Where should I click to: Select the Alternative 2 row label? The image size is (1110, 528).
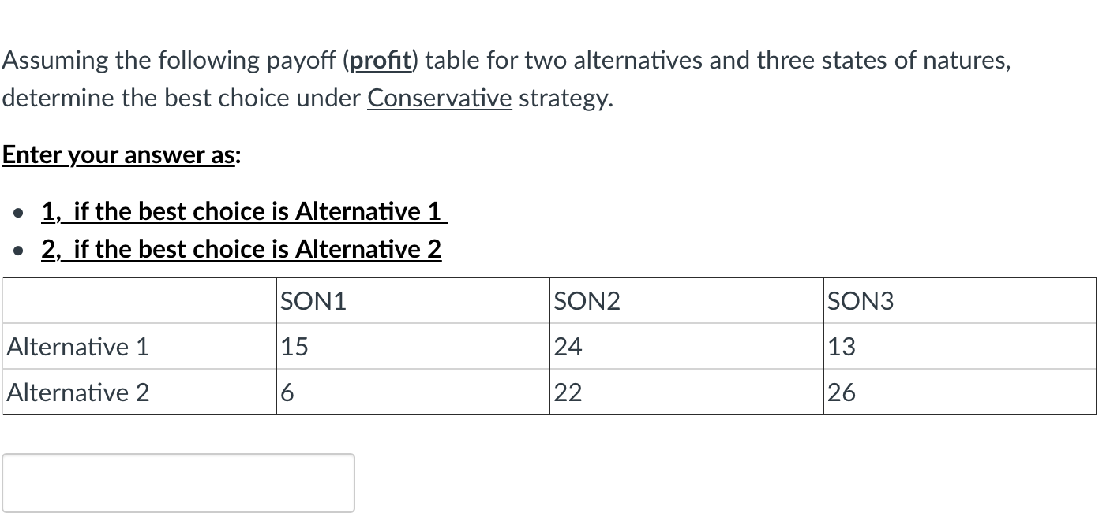pyautogui.click(x=77, y=392)
